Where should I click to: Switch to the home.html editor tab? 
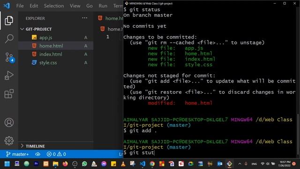click(110, 18)
